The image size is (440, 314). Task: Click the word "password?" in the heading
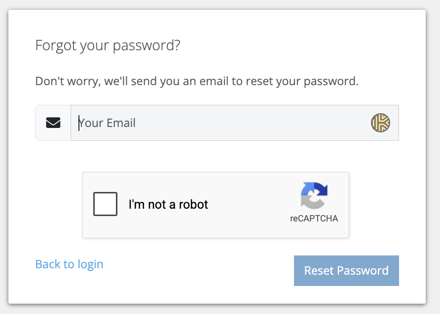pyautogui.click(x=147, y=46)
